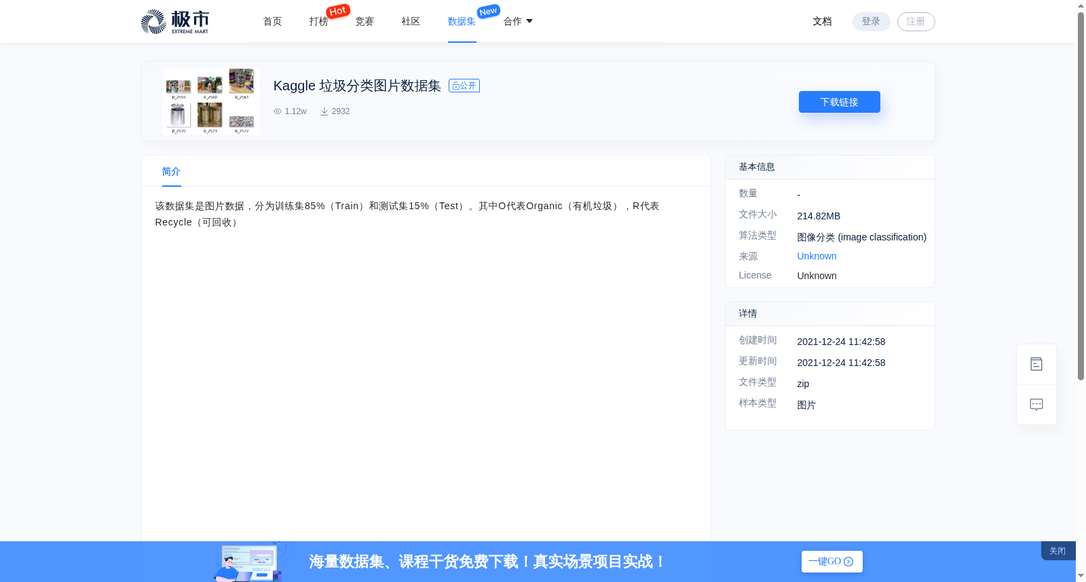Click the 极市 Extreme Mart logo
Image resolution: width=1086 pixels, height=582 pixels.
tap(175, 22)
